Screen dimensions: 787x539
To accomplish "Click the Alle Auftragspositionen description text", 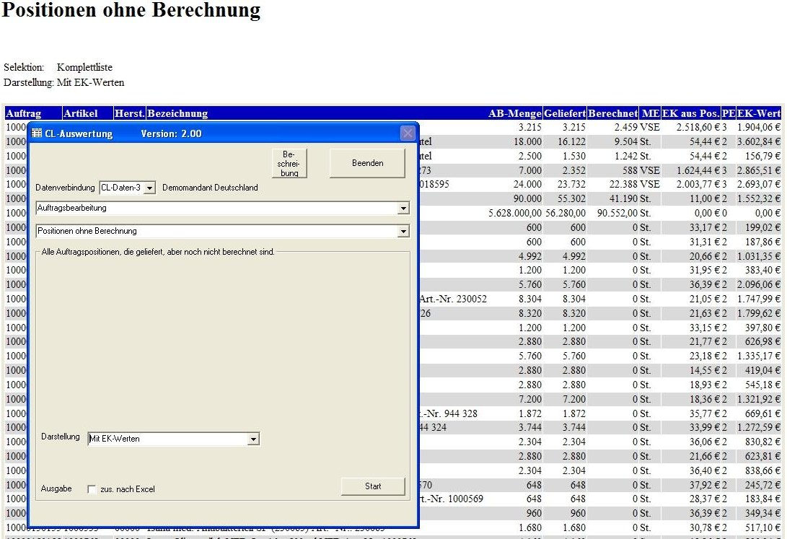I will tap(158, 252).
